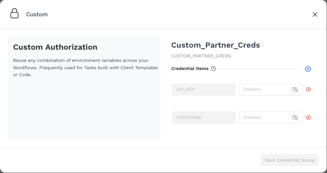Click the padlock icon in the header
Image resolution: width=327 pixels, height=173 pixels.
coord(14,14)
